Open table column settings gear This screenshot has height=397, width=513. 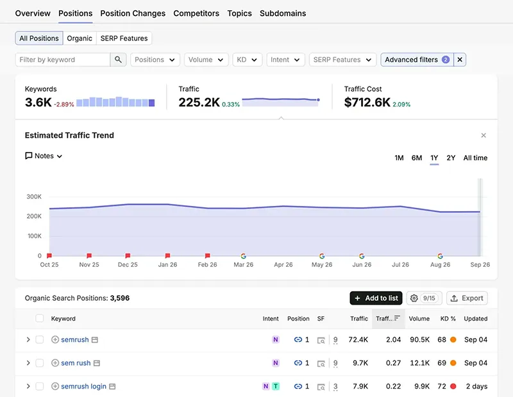point(414,298)
